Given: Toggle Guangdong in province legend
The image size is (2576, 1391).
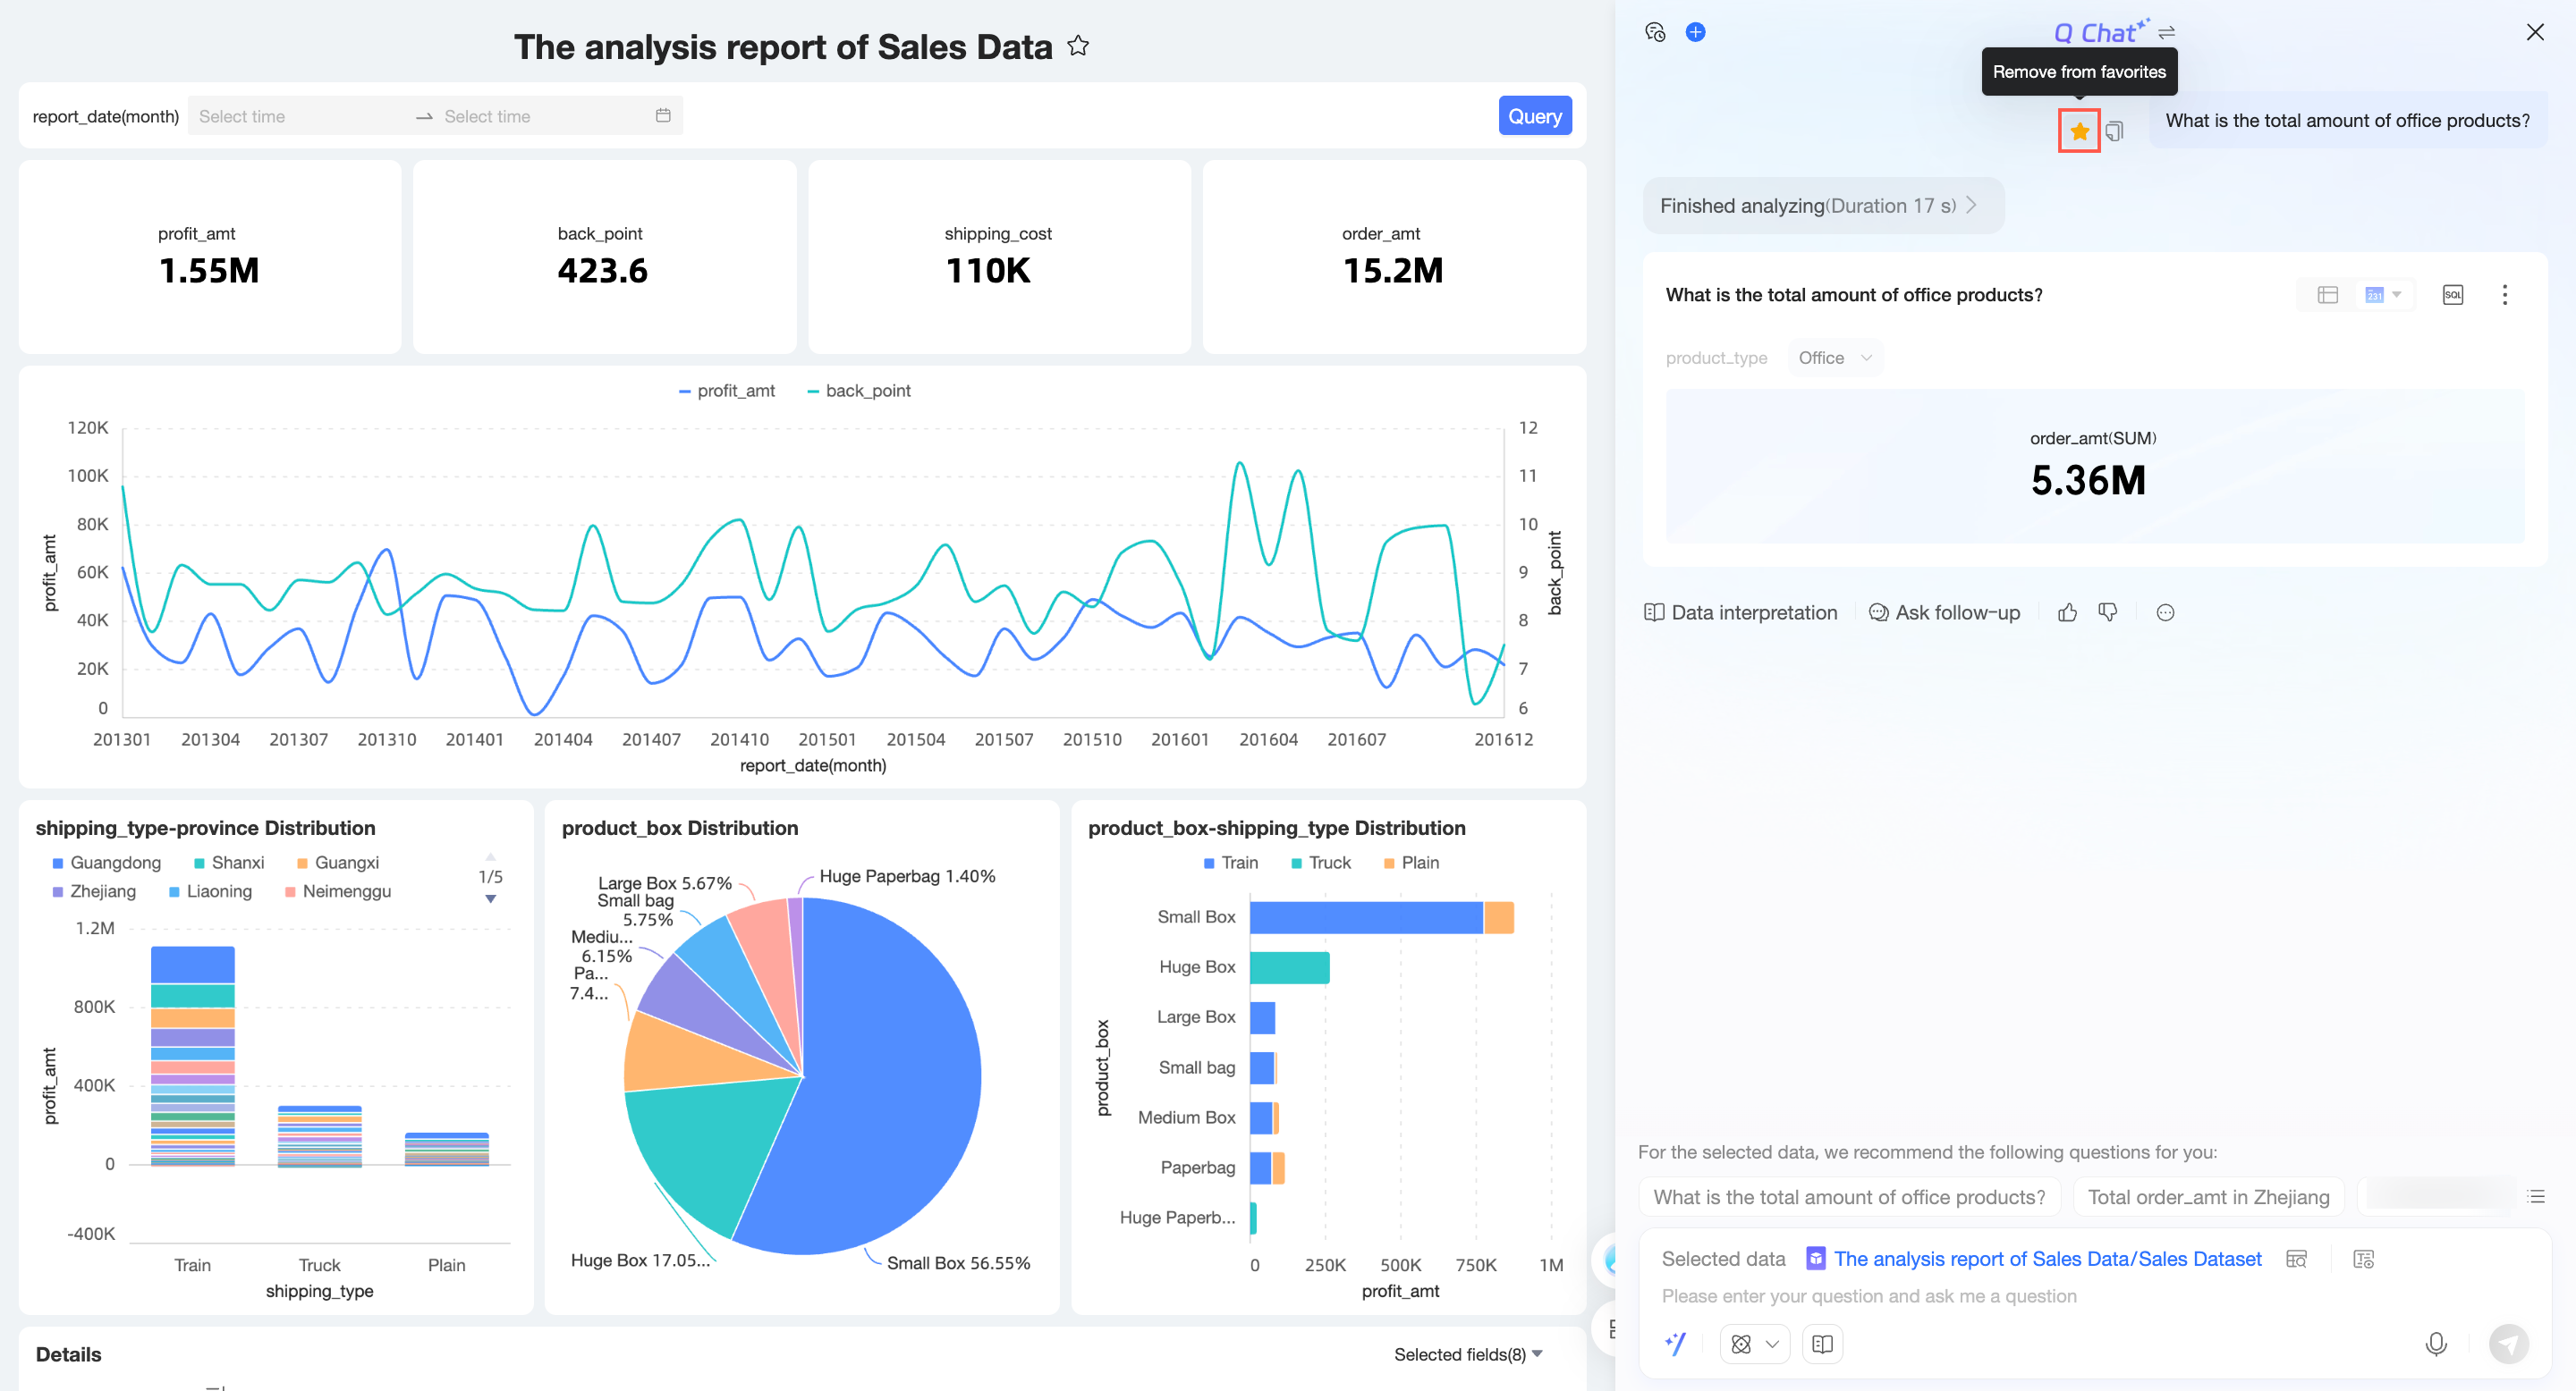Looking at the screenshot, I should [x=106, y=863].
